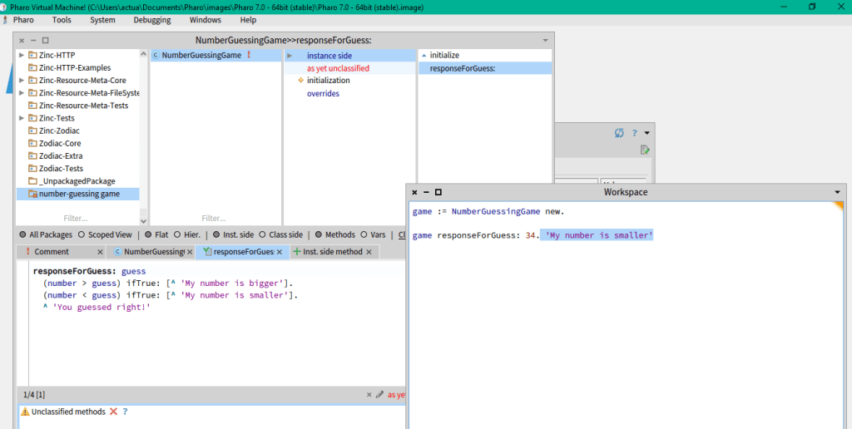This screenshot has height=429, width=852.
Task: Open the Workspace window dropdown menu arrow
Action: coord(837,192)
